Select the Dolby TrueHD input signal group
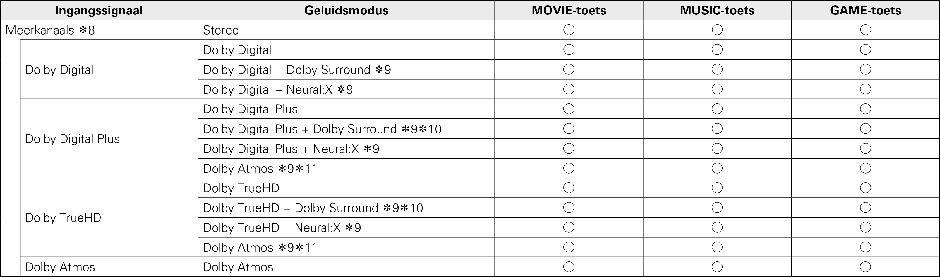 coord(63,218)
